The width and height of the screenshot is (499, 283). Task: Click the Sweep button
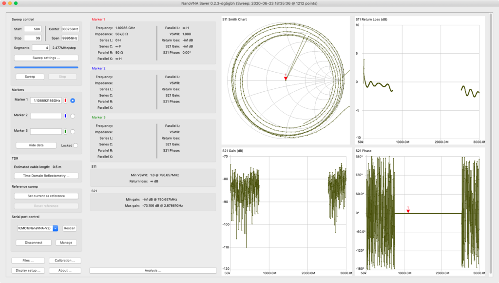(30, 77)
